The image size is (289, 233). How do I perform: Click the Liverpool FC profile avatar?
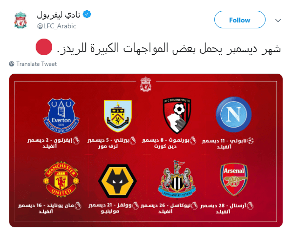pyautogui.click(x=21, y=20)
